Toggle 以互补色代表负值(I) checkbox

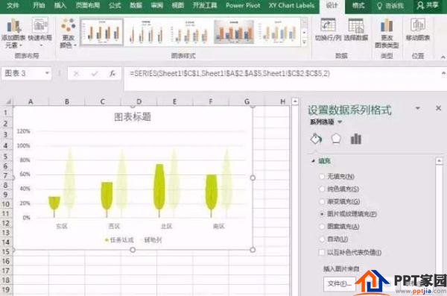click(x=322, y=252)
